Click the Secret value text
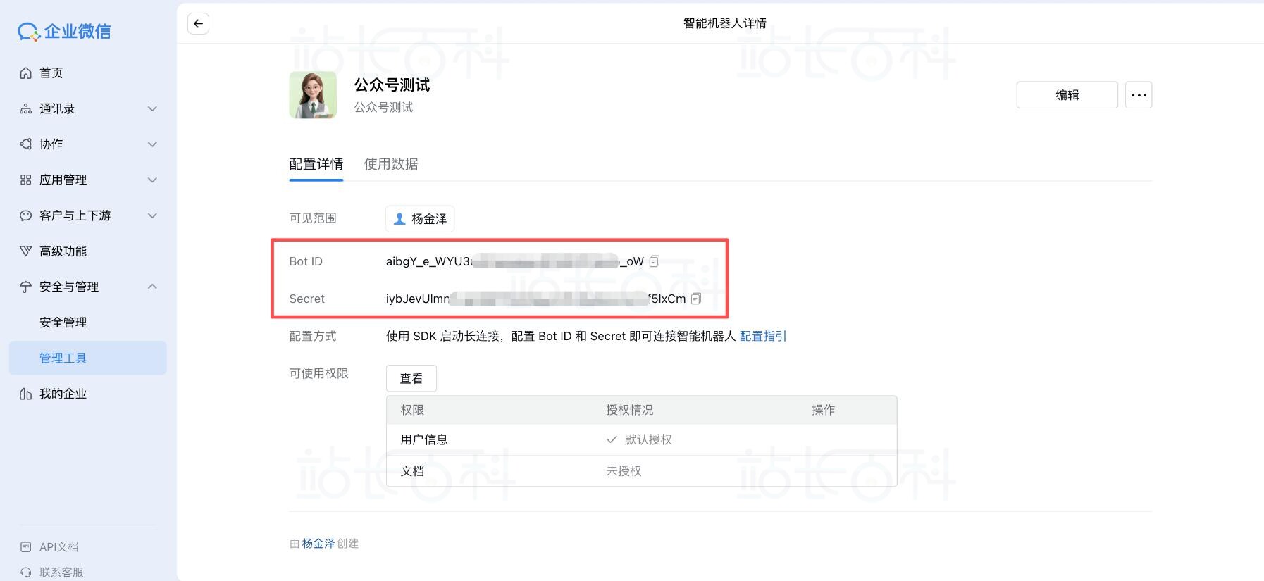The height and width of the screenshot is (581, 1264). [x=535, y=299]
